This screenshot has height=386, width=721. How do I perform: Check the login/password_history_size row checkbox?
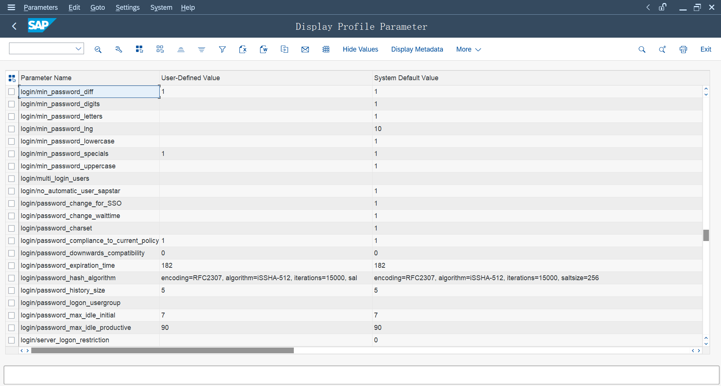(x=12, y=290)
